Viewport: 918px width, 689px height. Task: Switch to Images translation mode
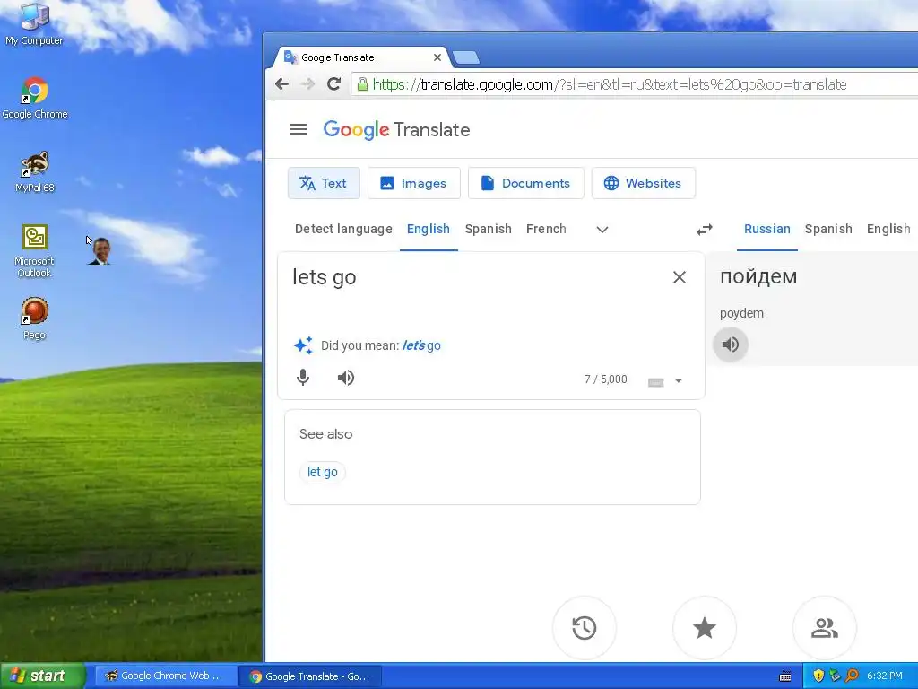pyautogui.click(x=414, y=183)
